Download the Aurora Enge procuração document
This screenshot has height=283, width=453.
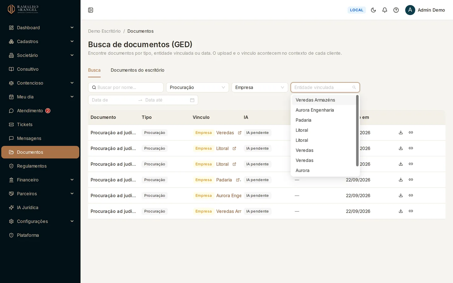401,195
